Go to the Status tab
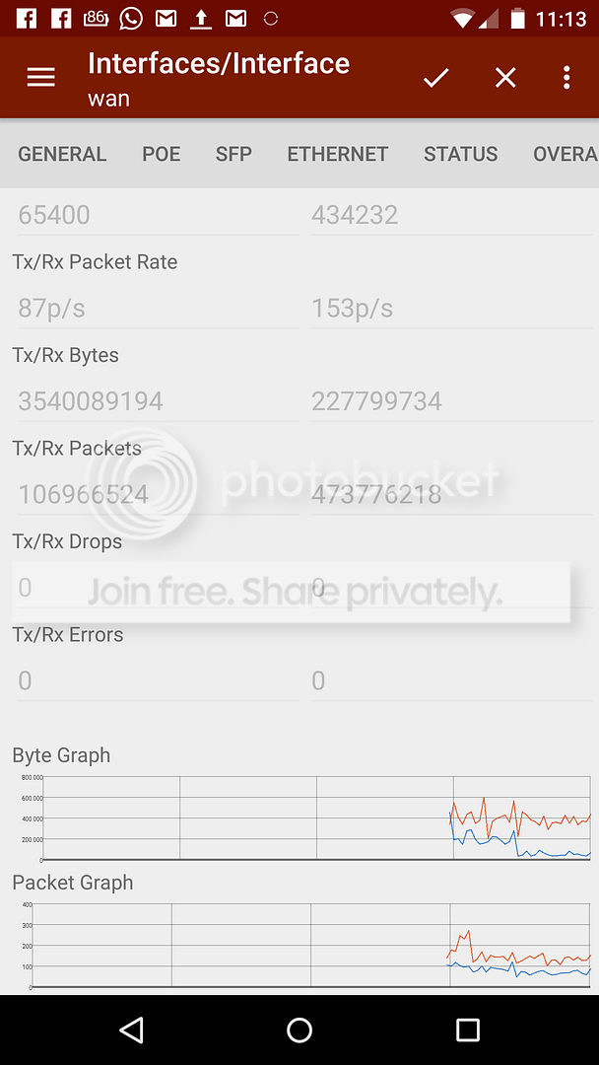Image resolution: width=599 pixels, height=1065 pixels. 460,154
